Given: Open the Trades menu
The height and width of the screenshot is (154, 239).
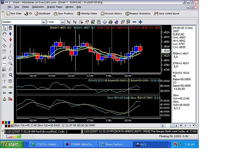Looking at the screenshot, I should (x=25, y=7).
